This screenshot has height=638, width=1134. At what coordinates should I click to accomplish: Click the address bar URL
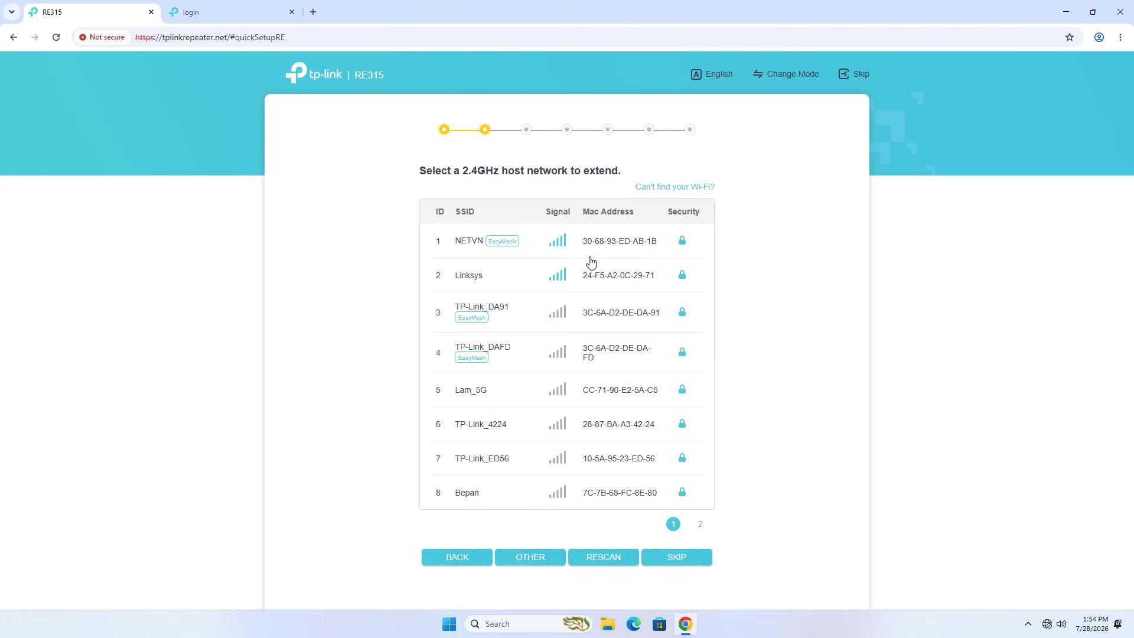(x=210, y=37)
